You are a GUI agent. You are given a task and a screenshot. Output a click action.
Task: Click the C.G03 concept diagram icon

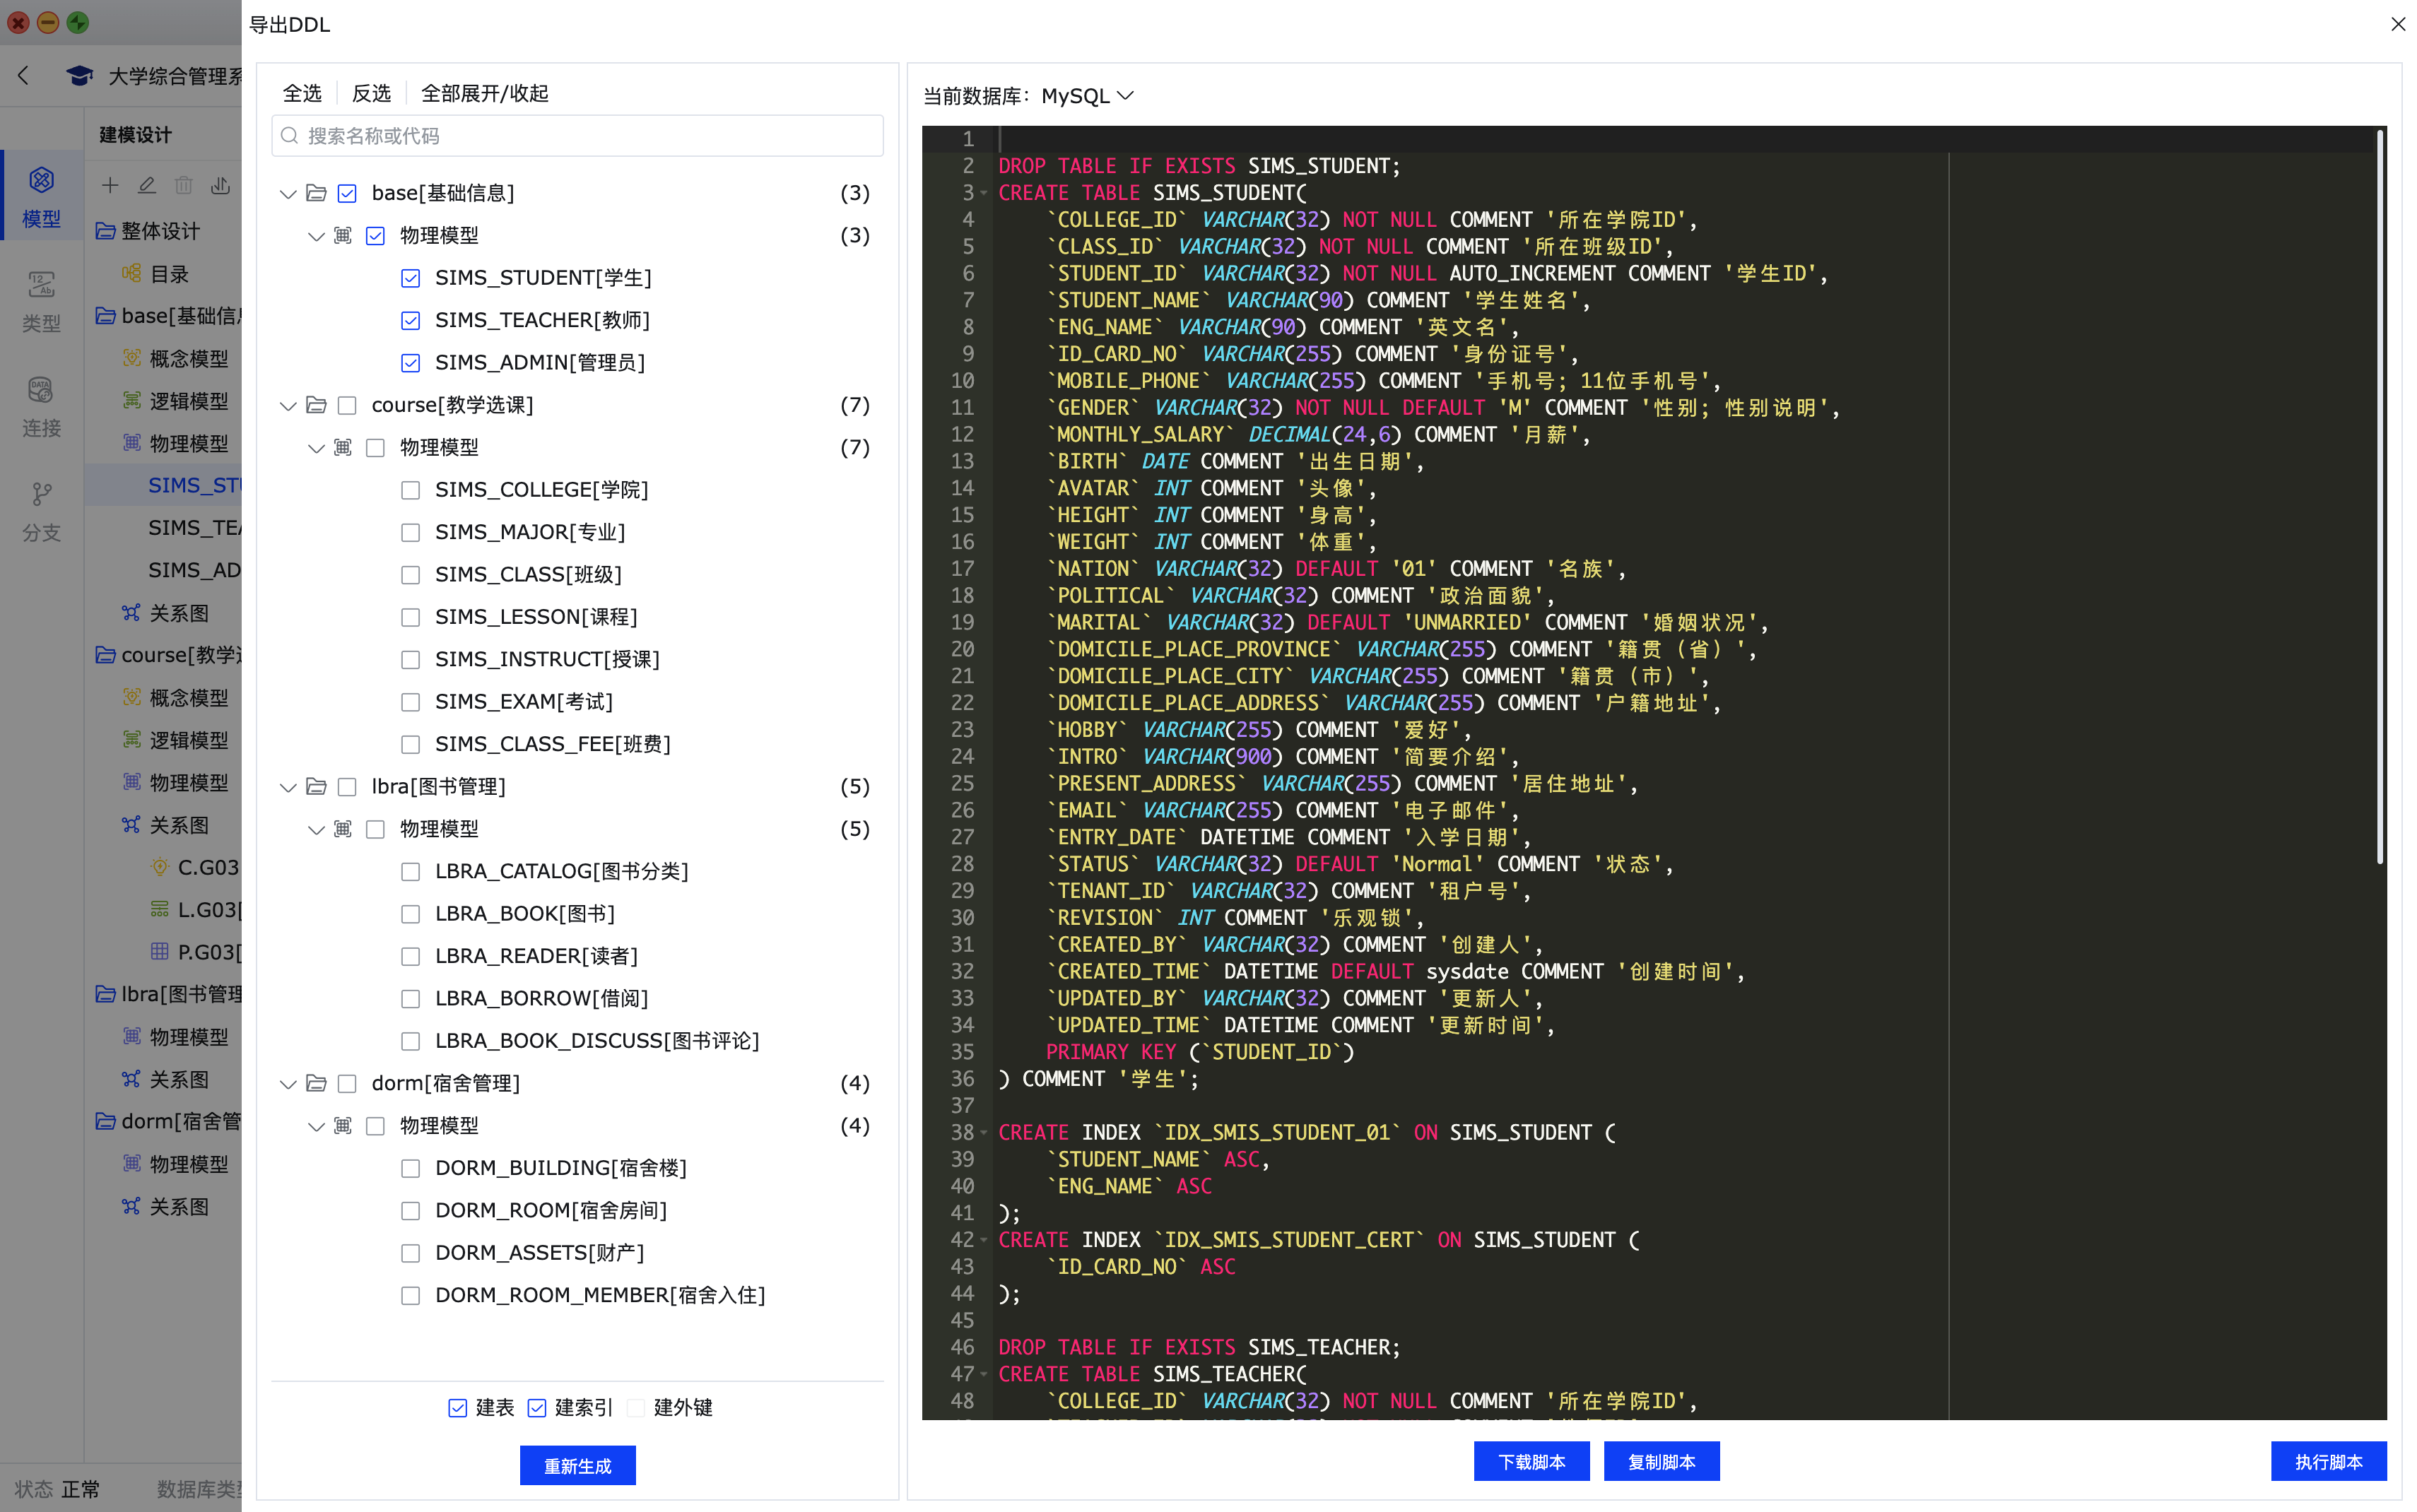pos(160,867)
